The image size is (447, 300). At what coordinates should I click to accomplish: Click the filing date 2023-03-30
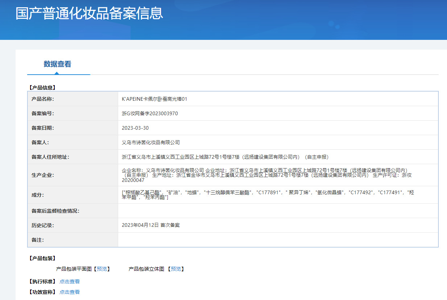[135, 128]
